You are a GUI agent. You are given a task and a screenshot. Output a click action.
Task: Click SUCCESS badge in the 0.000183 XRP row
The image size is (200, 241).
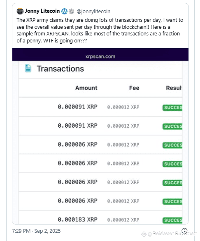click(x=172, y=220)
